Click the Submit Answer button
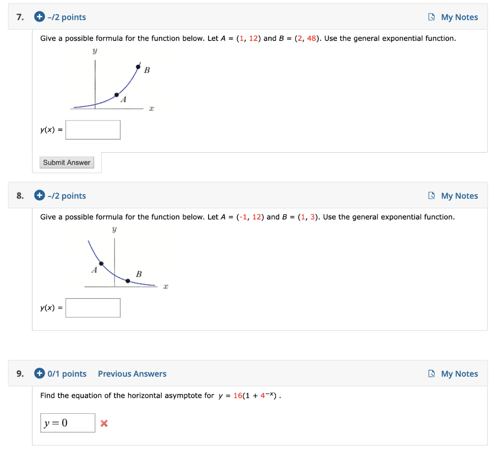Viewport: 493px width, 460px height. coord(66,162)
